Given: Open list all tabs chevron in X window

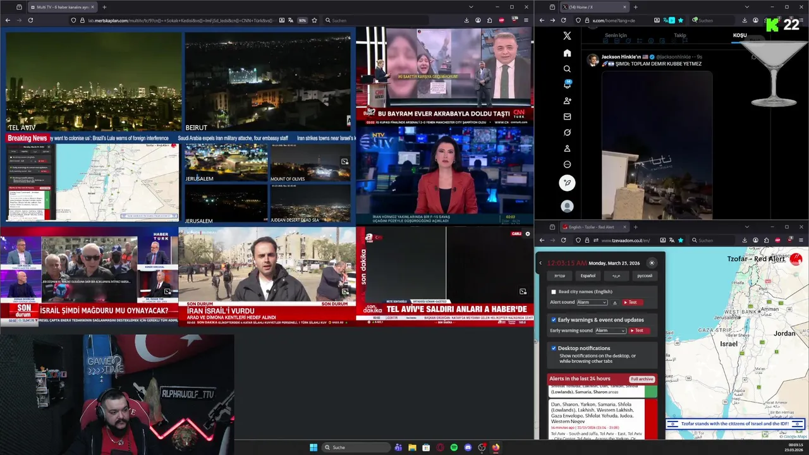Looking at the screenshot, I should pos(746,7).
